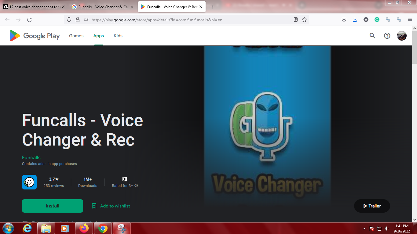Show hidden system tray icons arrow
The image size is (417, 234).
(364, 229)
